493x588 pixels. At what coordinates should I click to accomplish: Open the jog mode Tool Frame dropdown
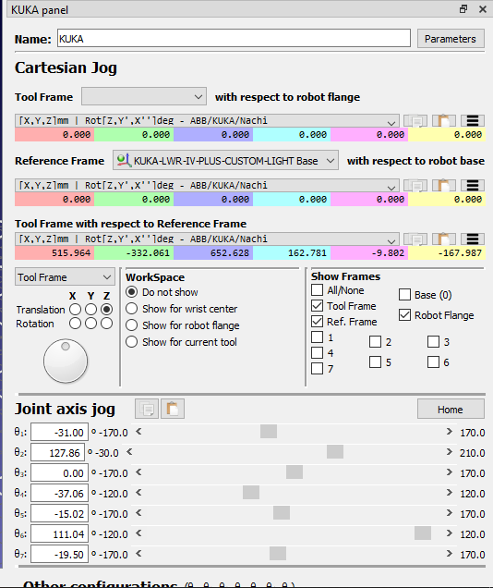[65, 277]
